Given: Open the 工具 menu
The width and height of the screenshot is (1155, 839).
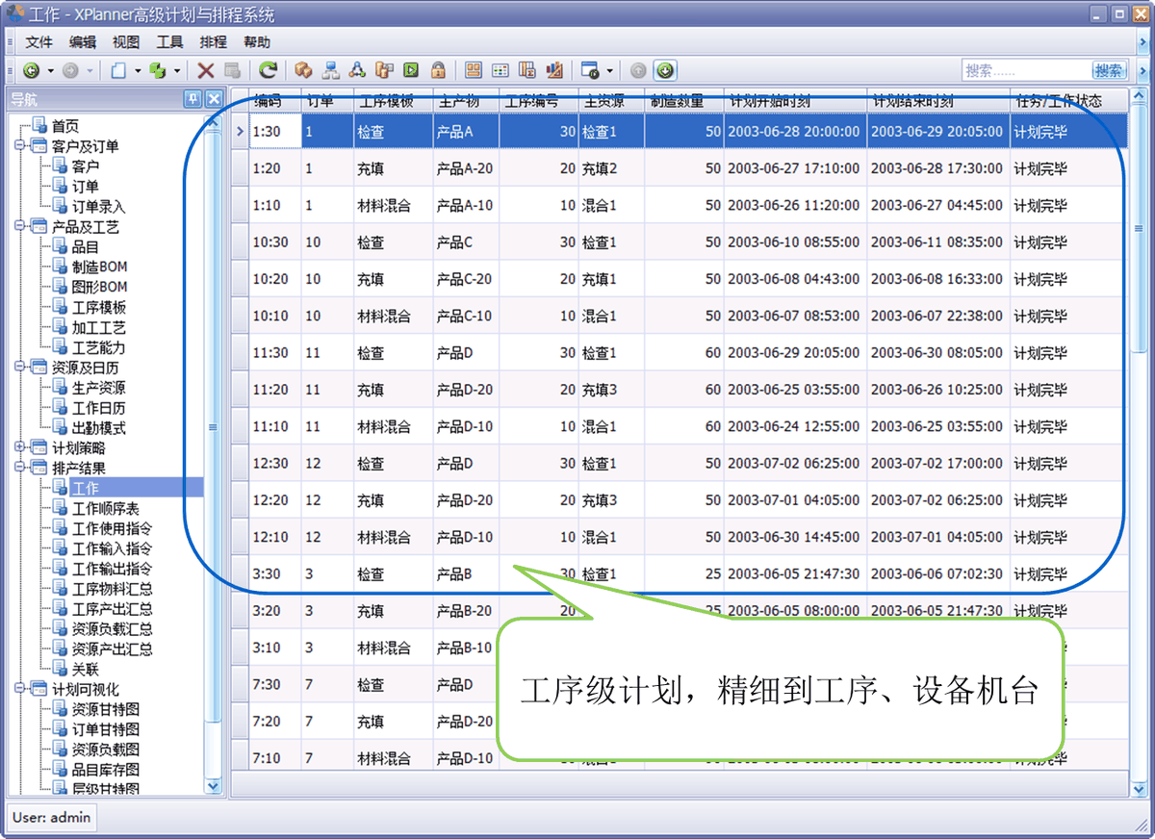Looking at the screenshot, I should tap(169, 42).
